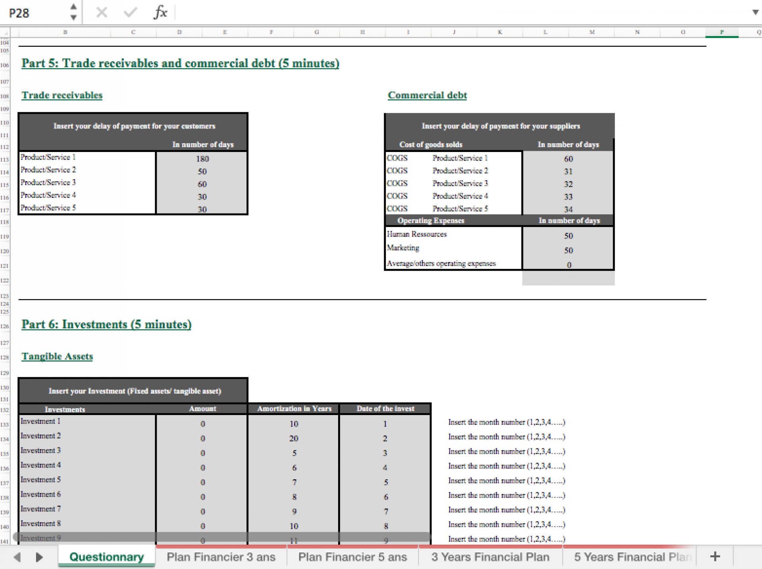The image size is (762, 569).
Task: Click the confirm entry checkmark icon
Action: point(130,13)
